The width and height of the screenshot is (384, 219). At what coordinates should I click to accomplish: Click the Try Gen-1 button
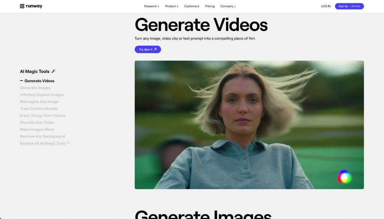(x=148, y=49)
